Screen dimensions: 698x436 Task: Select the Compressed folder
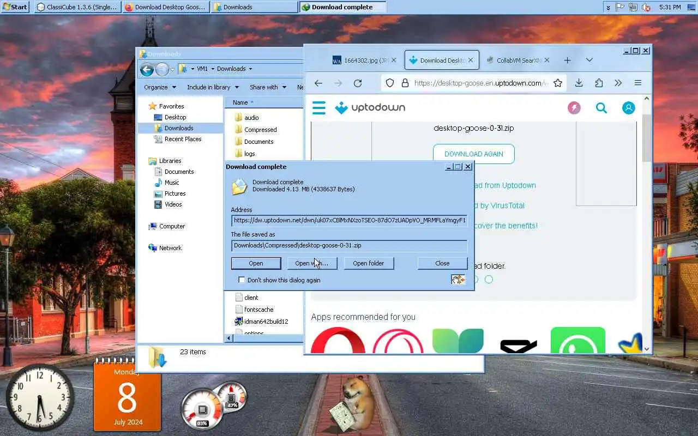(261, 130)
